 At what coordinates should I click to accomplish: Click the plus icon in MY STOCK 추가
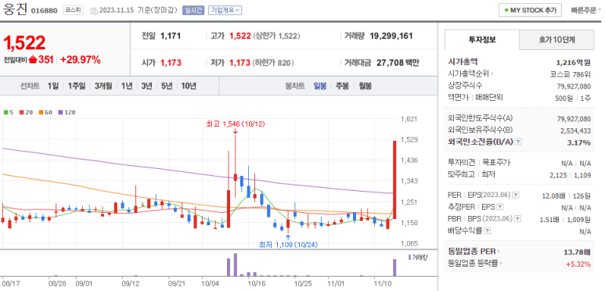[506, 10]
